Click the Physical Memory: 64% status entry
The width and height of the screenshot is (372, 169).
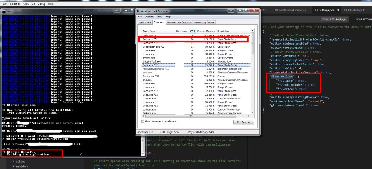point(201,132)
